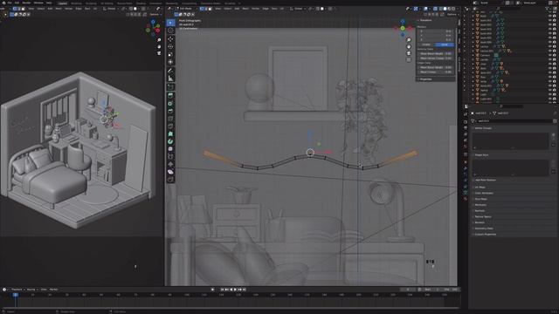Select the Select Box tool
Image resolution: width=559 pixels, height=314 pixels.
click(x=171, y=23)
